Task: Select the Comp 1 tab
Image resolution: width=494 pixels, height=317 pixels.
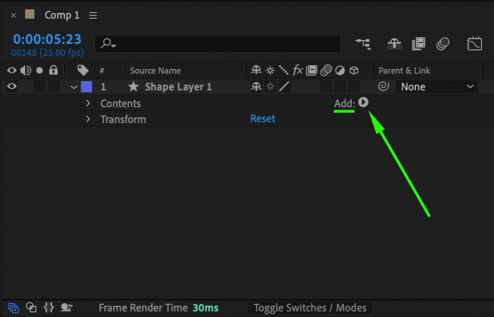Action: pyautogui.click(x=62, y=15)
